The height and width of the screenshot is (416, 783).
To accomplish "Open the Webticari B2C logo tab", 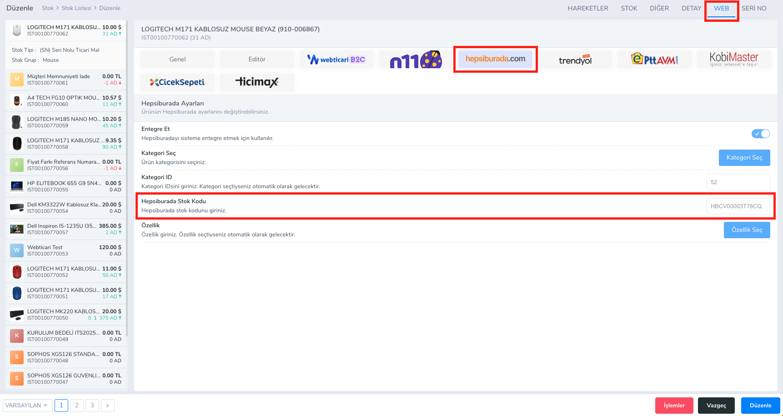I will [336, 60].
